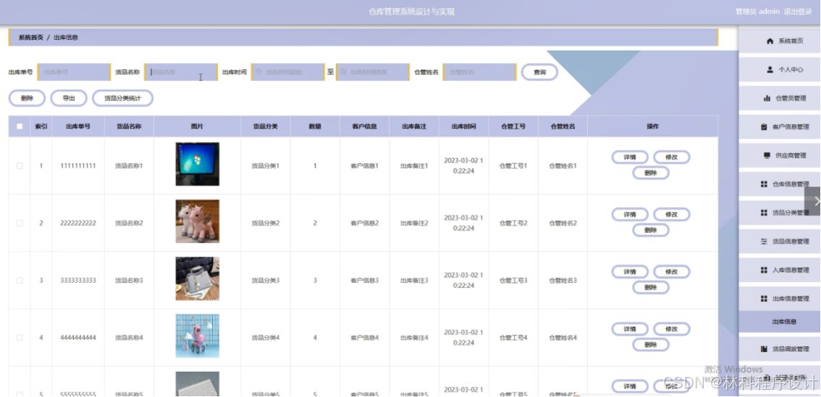Click cell 货品分类3
Screen dimensions: 821x397
[x=266, y=281]
